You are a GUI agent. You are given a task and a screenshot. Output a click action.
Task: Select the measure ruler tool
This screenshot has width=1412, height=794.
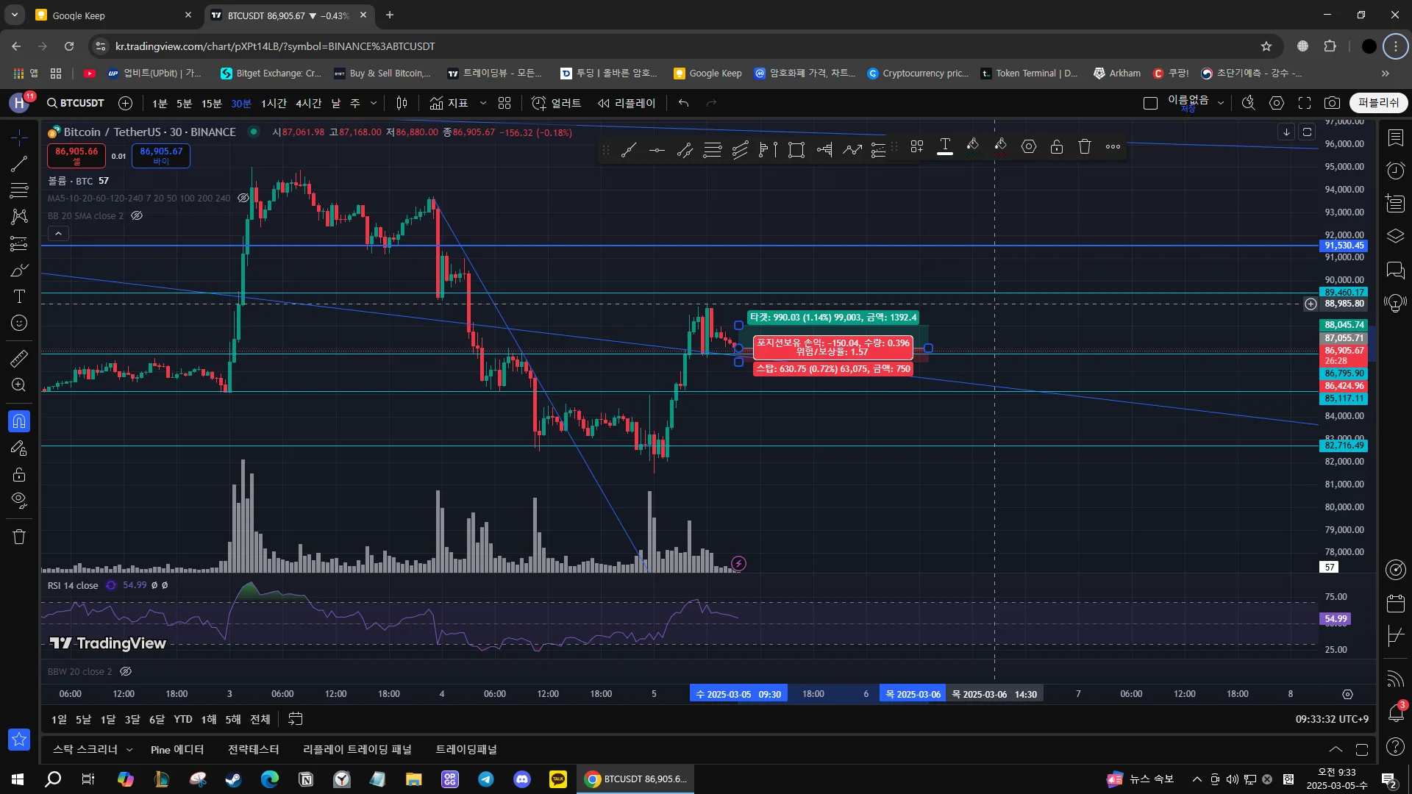pyautogui.click(x=19, y=359)
